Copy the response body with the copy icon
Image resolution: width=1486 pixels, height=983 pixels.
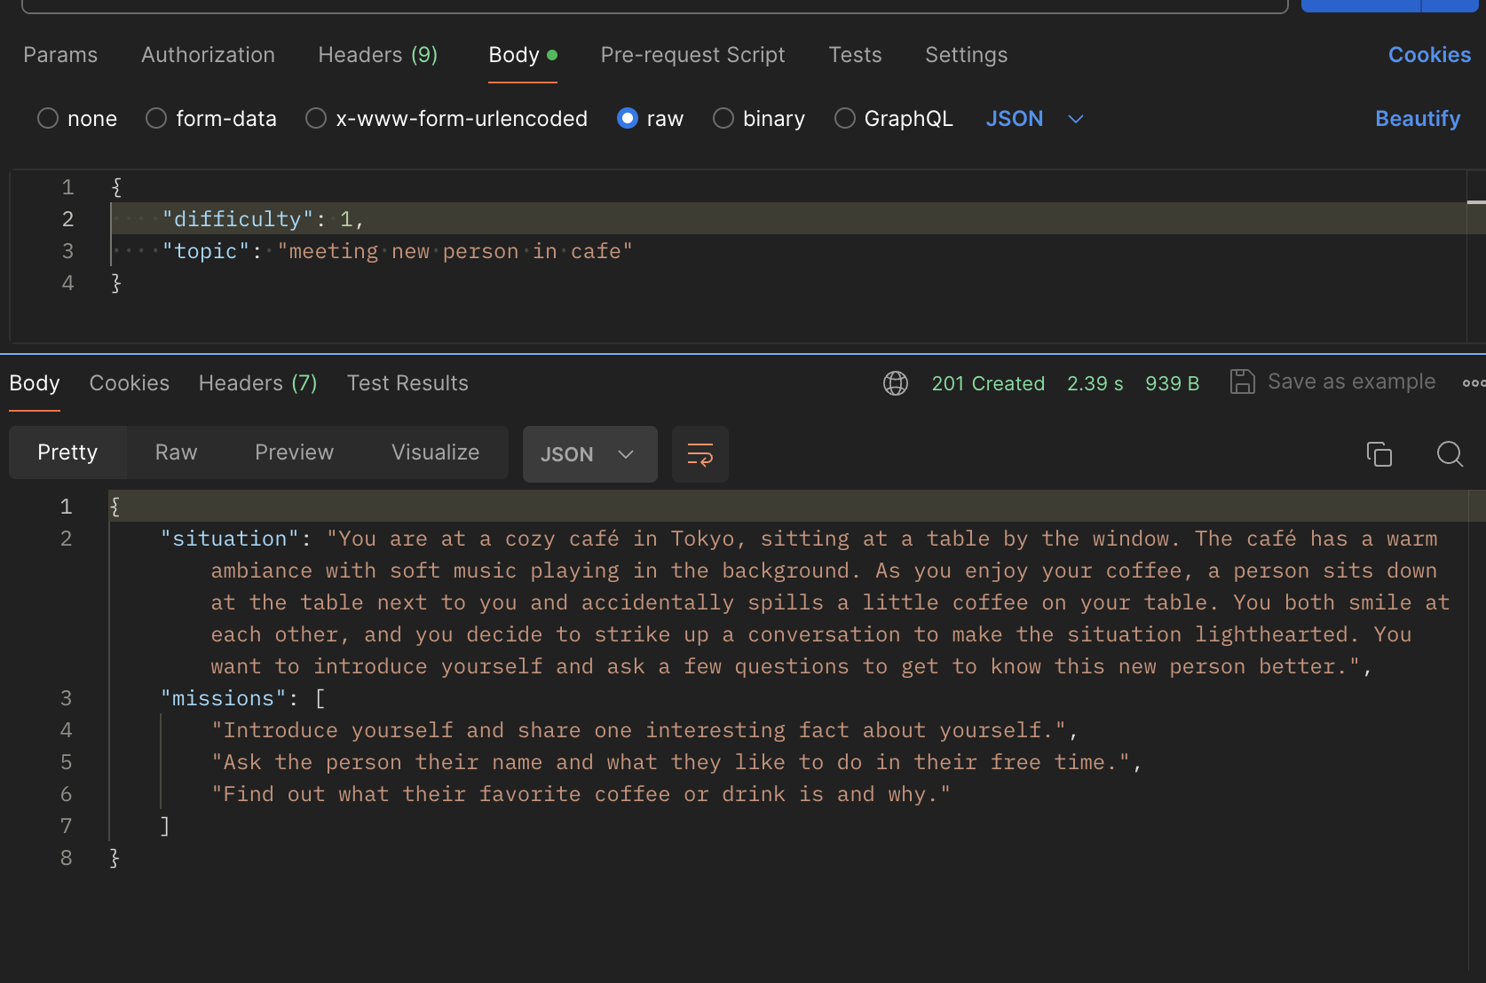coord(1379,454)
